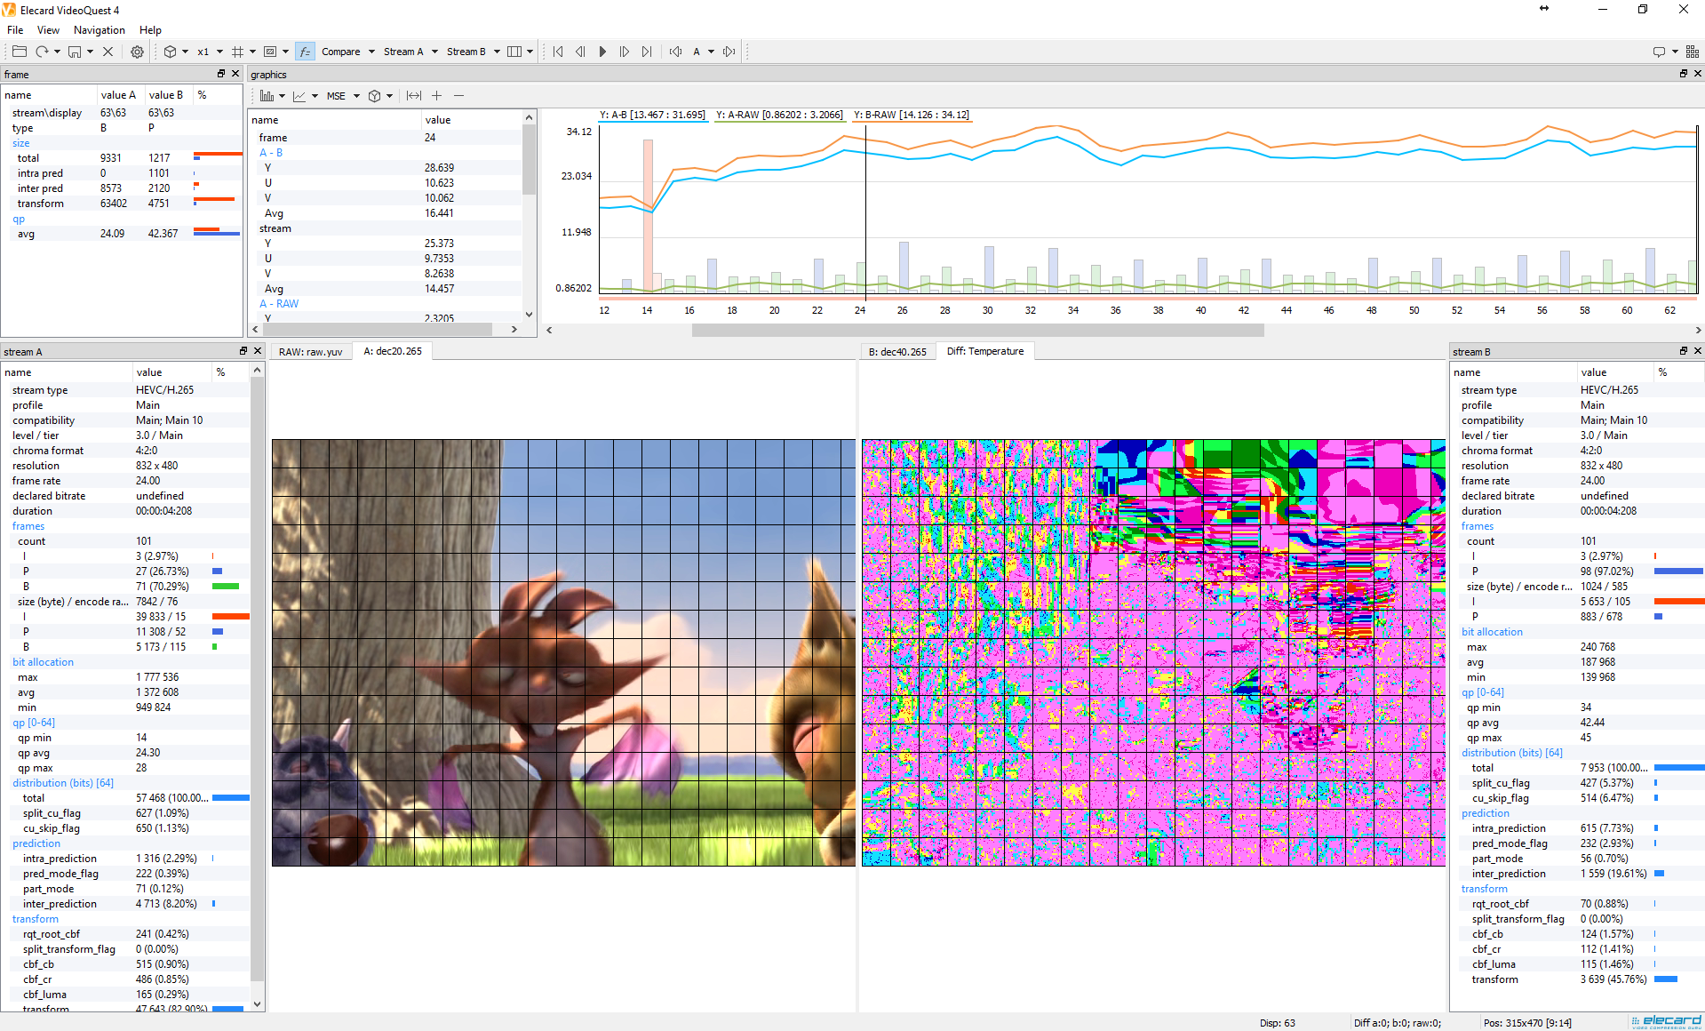Click the cube icon in graphics toolbar
1705x1031 pixels.
click(375, 96)
